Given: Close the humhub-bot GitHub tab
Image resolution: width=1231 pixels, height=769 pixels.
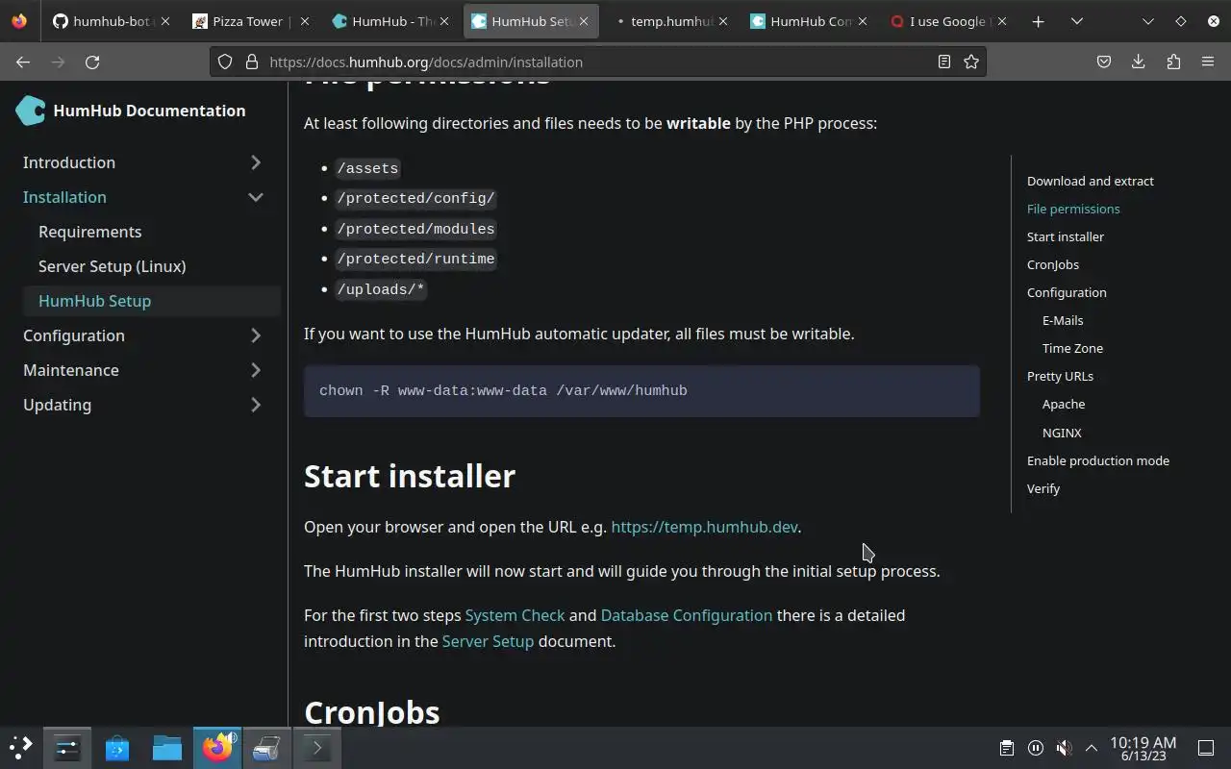Looking at the screenshot, I should 165,21.
